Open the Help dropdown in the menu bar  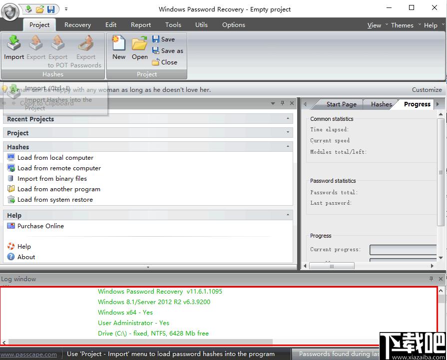pyautogui.click(x=431, y=25)
